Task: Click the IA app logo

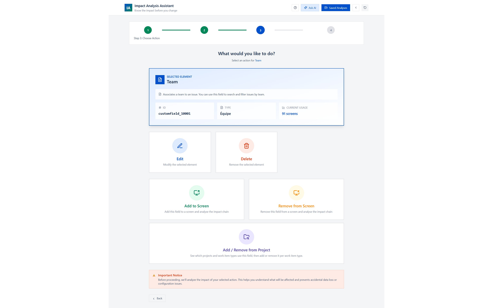Action: pos(128,8)
